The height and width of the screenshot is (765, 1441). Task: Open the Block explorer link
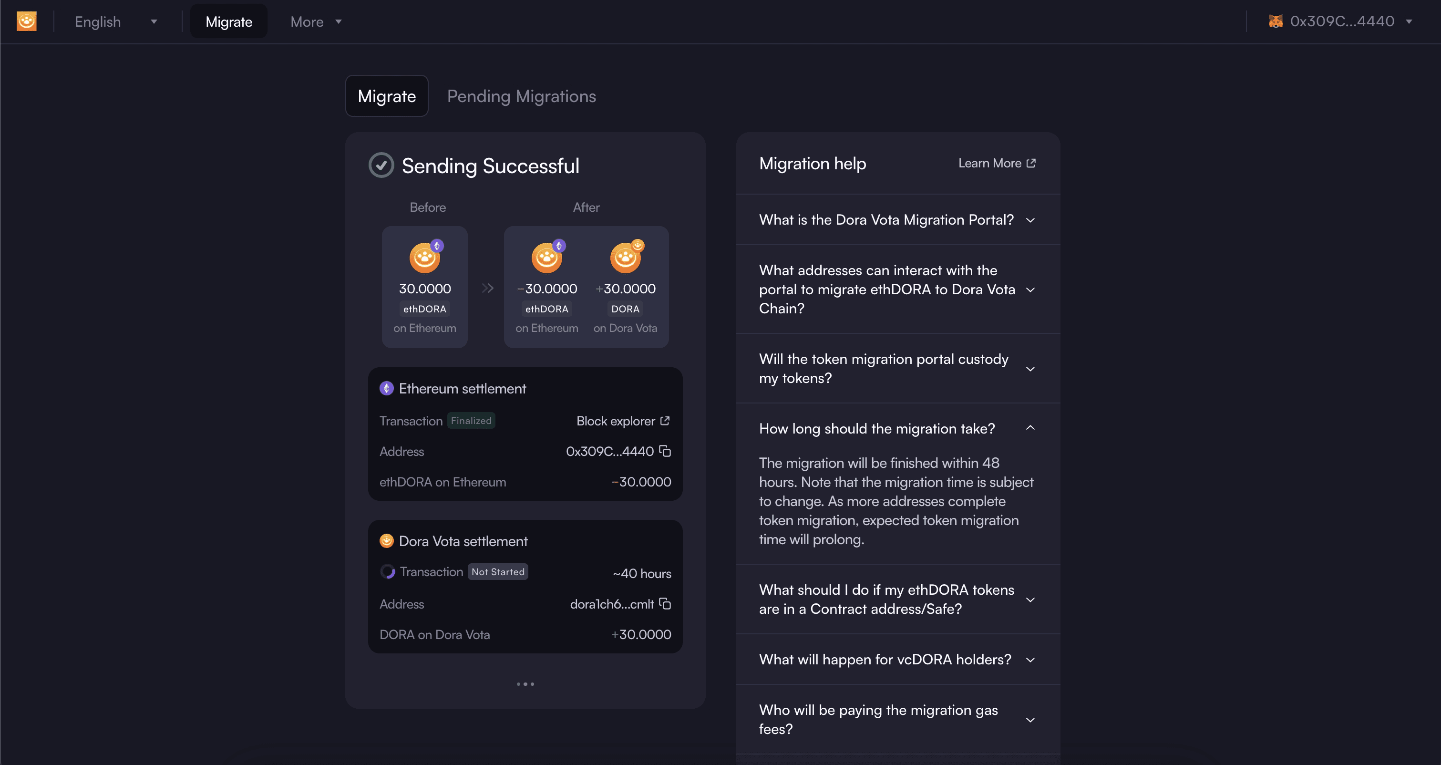pos(623,421)
